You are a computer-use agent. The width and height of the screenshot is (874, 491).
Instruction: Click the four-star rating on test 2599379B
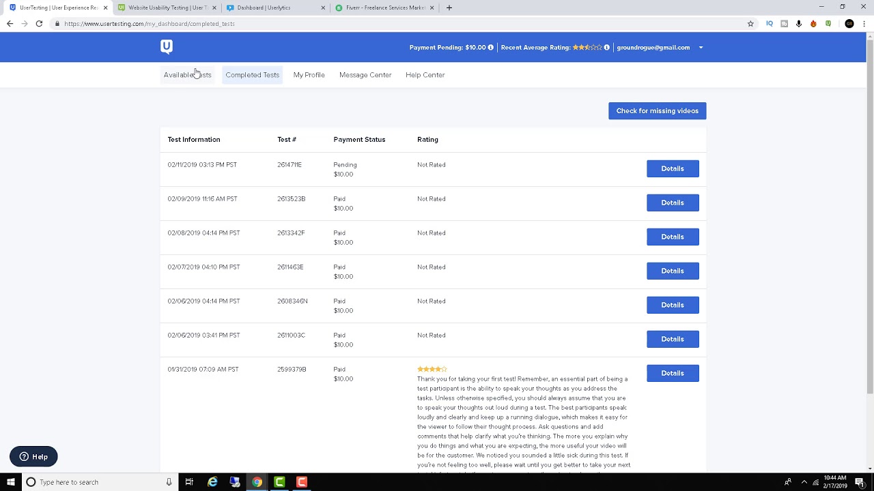[x=432, y=369]
